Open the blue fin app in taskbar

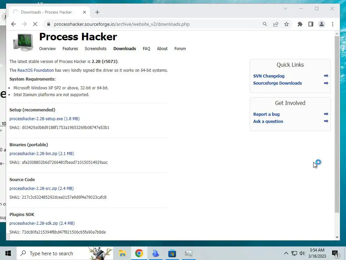[x=155, y=253]
